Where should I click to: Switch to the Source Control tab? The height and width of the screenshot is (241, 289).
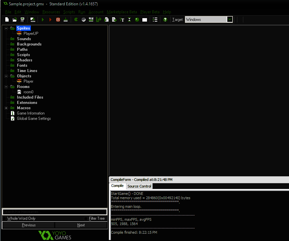point(139,186)
